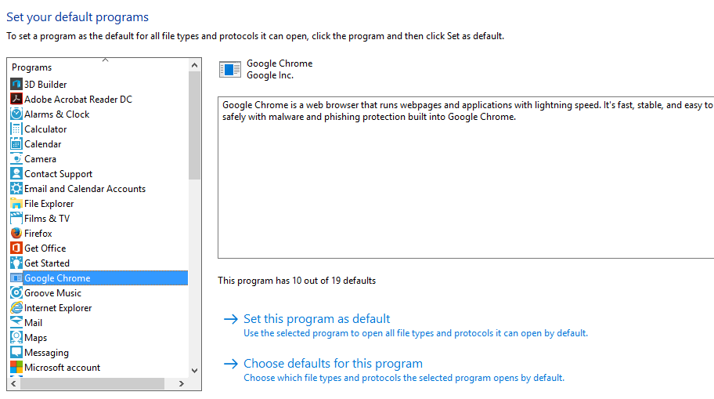Image resolution: width=714 pixels, height=399 pixels.
Task: Click the Adobe Acrobat Reader DC icon
Action: pos(16,99)
